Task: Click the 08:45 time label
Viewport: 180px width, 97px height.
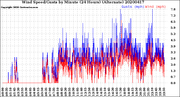Action: point(62,92)
